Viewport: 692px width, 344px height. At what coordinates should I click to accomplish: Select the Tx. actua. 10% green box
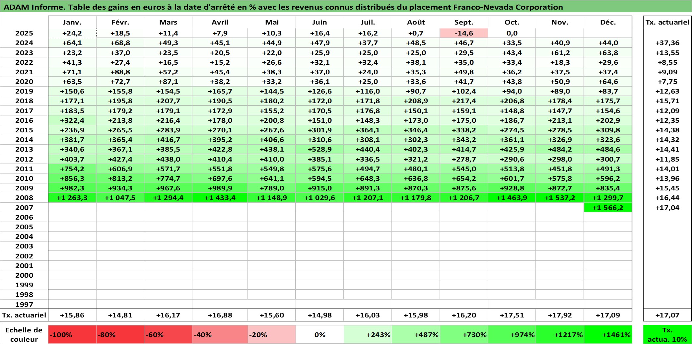point(667,334)
